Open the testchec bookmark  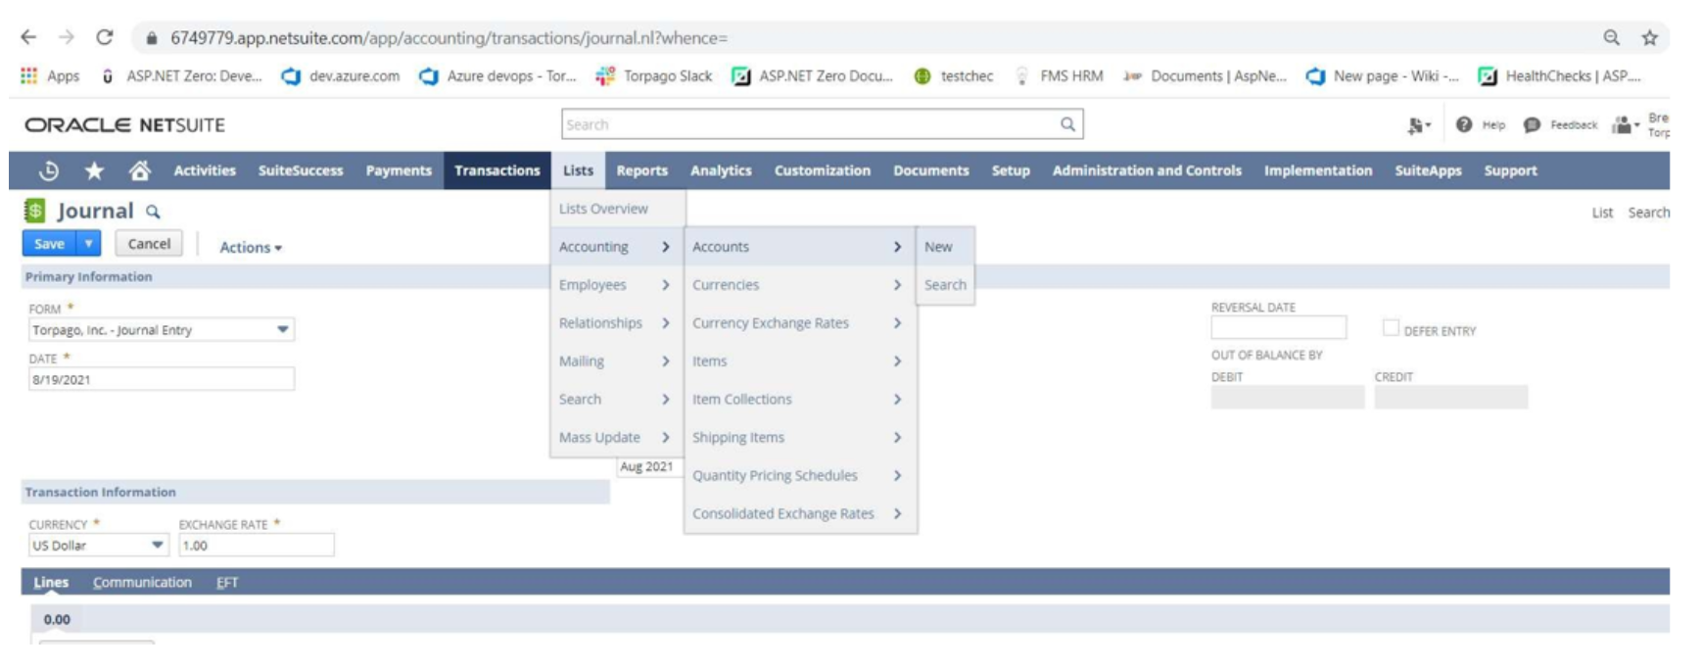point(953,75)
